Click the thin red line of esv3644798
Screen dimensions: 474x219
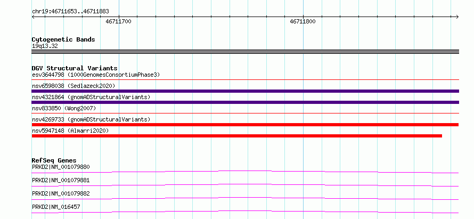[x=246, y=80]
